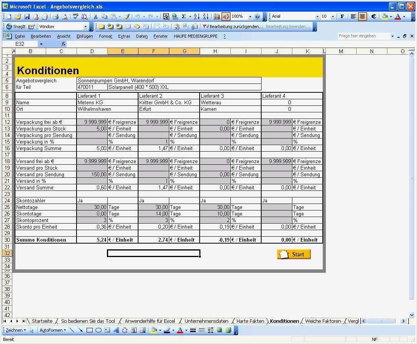Image resolution: width=417 pixels, height=344 pixels.
Task: Toggle the Print Preview mode
Action: coord(65,16)
